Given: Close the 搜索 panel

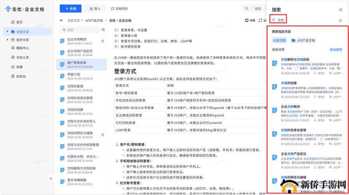Looking at the screenshot, I should point(340,10).
